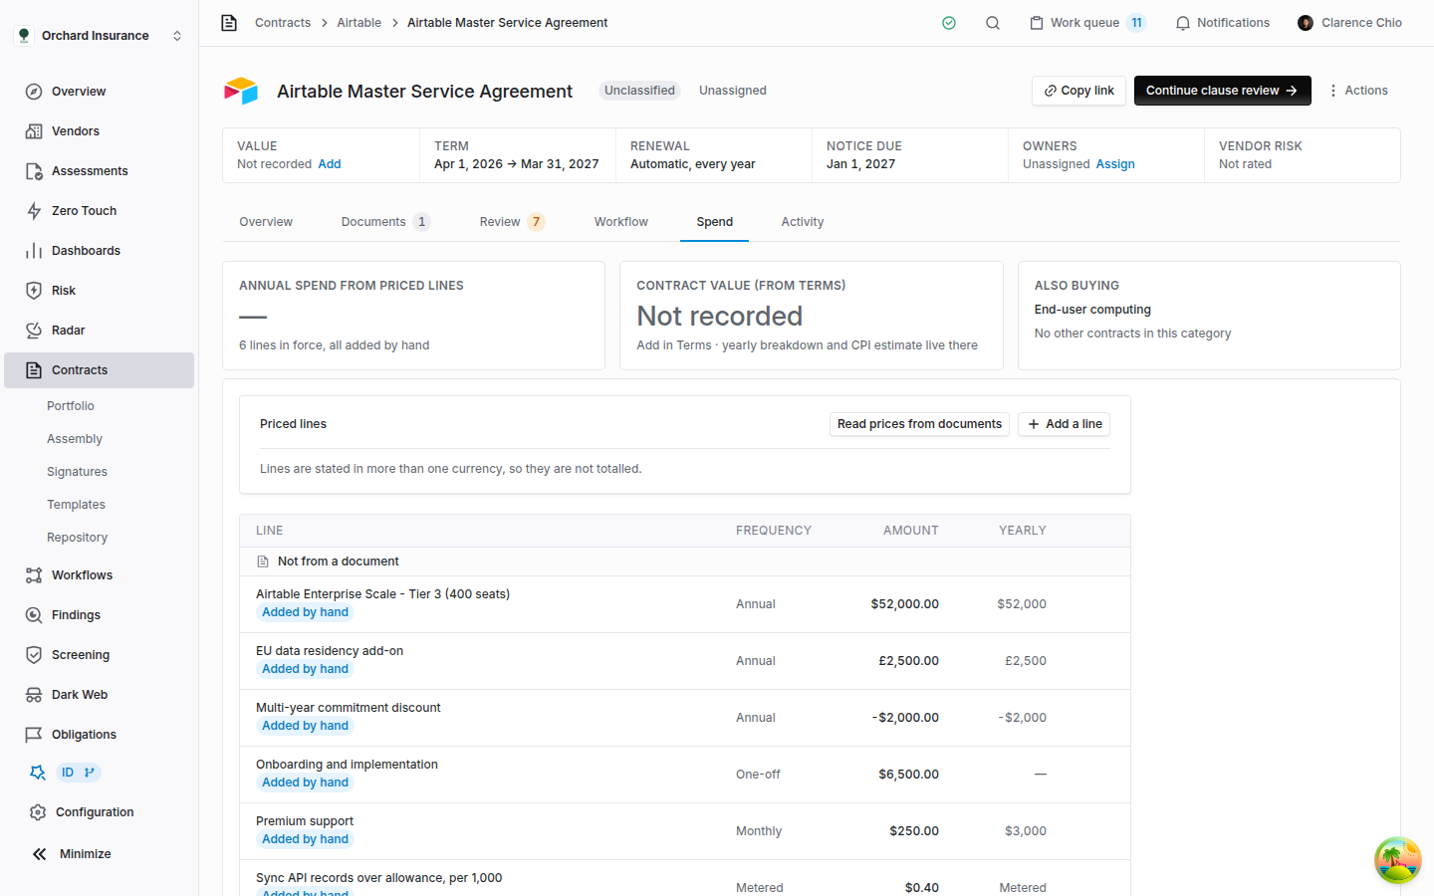
Task: Click the Airtable logo
Action: pos(241,91)
